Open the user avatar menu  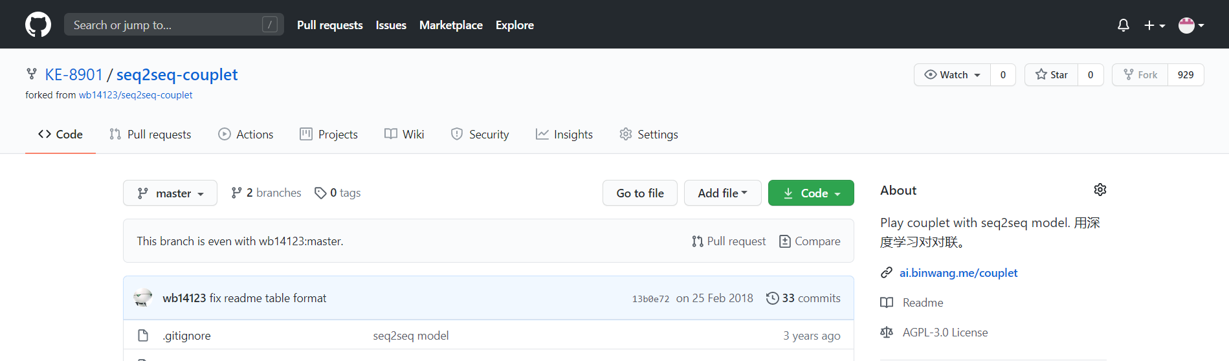[x=1191, y=25]
